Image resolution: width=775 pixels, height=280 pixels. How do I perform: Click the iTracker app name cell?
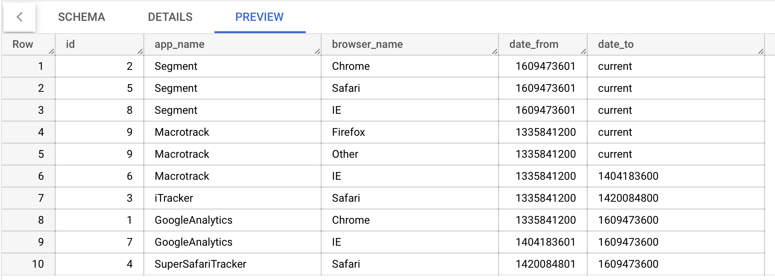232,198
